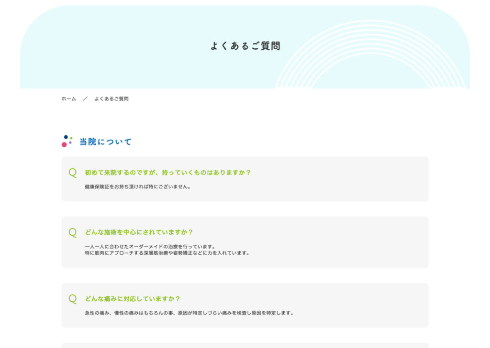Click the white concentric arcs in banner
The image size is (490, 348).
(x=371, y=57)
